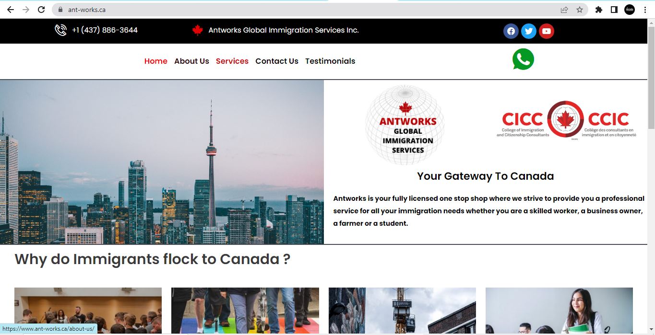
Task: Click the red maple leaf icon
Action: (x=197, y=30)
